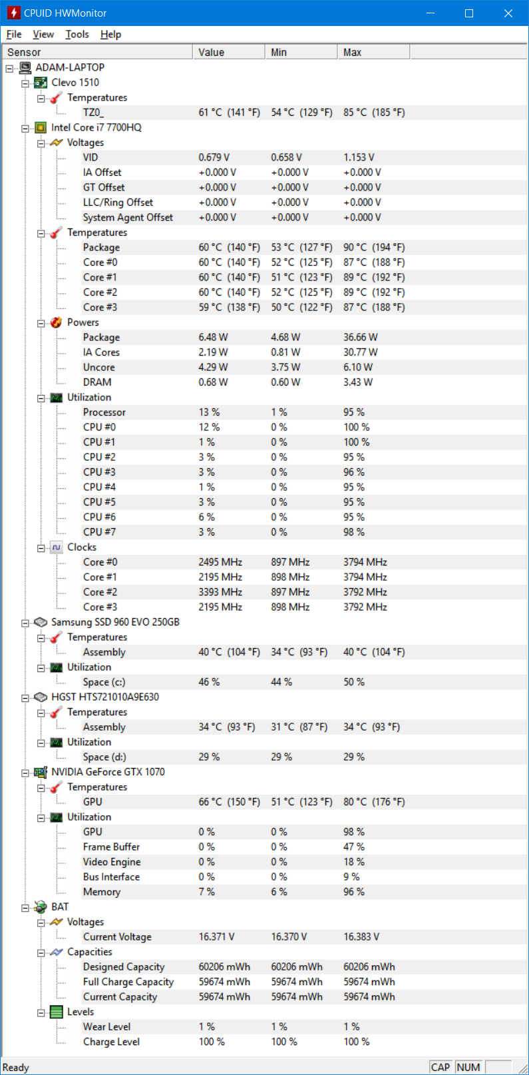
Task: Click the ADAM-LAPTOP computer icon
Action: point(25,67)
